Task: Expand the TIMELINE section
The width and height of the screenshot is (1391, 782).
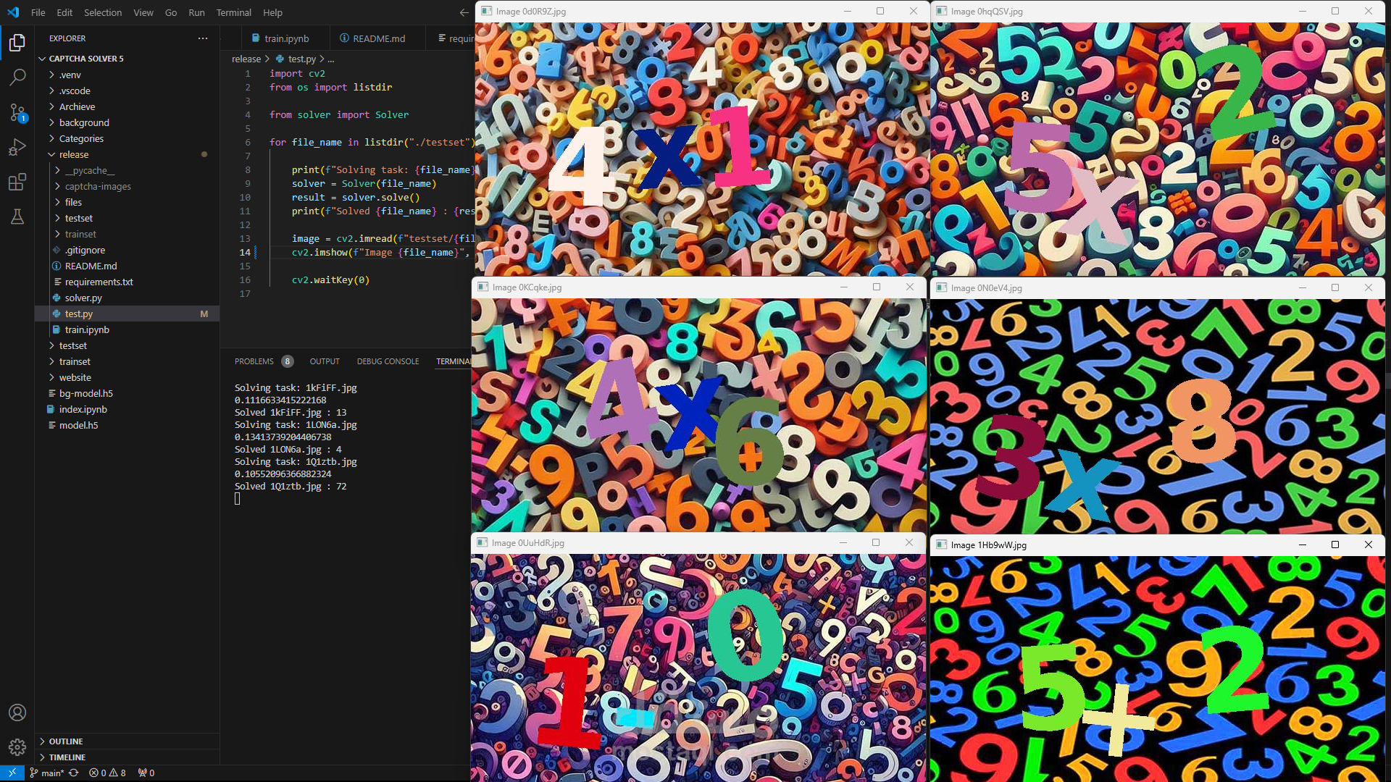Action: pyautogui.click(x=69, y=757)
